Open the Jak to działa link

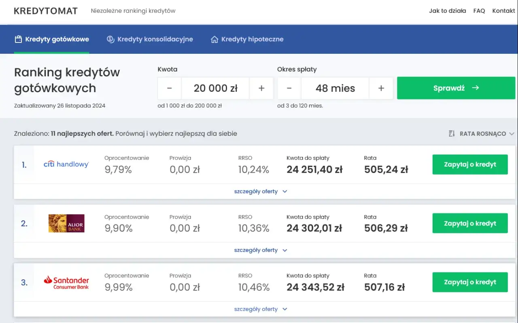(x=447, y=11)
